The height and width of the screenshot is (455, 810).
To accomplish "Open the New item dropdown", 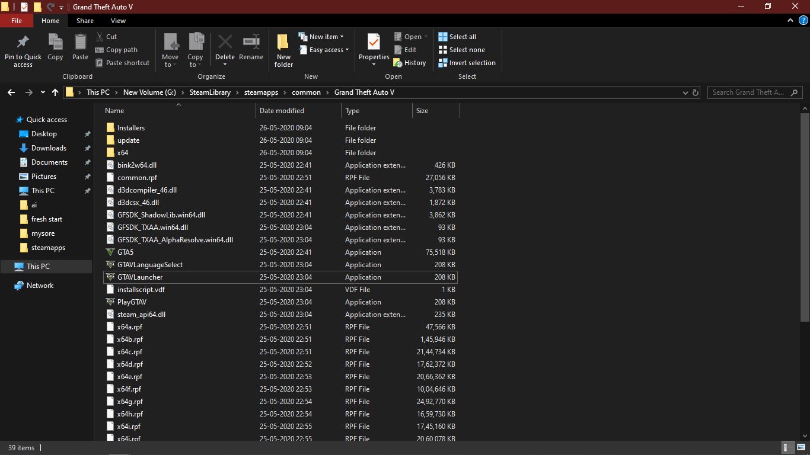I will click(x=322, y=36).
